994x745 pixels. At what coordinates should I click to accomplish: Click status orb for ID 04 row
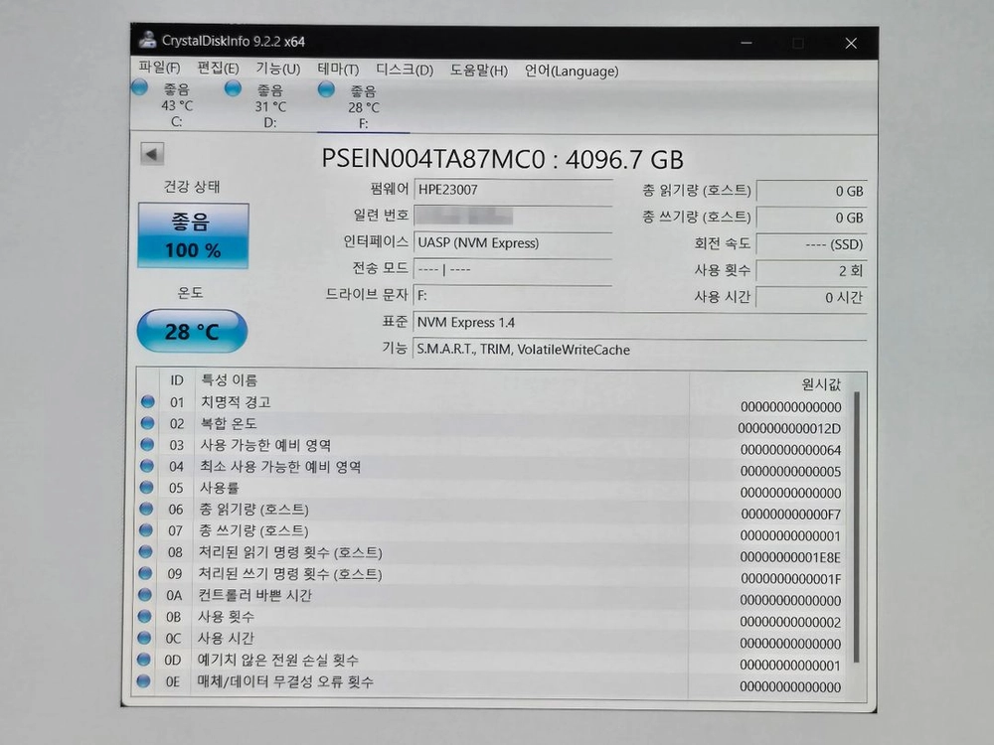click(147, 466)
